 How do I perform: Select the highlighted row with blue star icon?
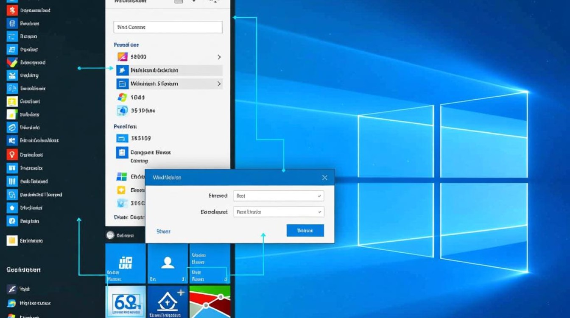(169, 70)
